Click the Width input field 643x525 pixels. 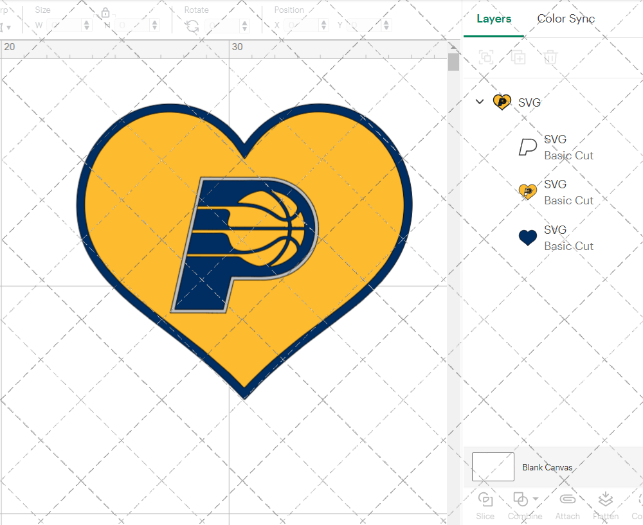65,26
